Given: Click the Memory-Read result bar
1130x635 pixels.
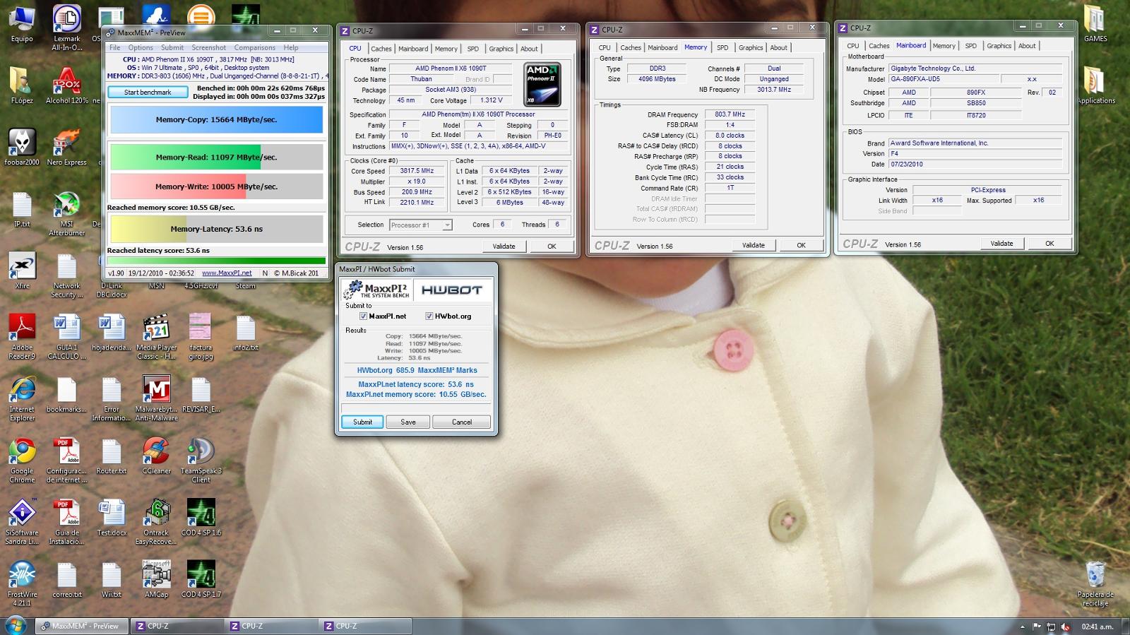Looking at the screenshot, I should tap(217, 157).
